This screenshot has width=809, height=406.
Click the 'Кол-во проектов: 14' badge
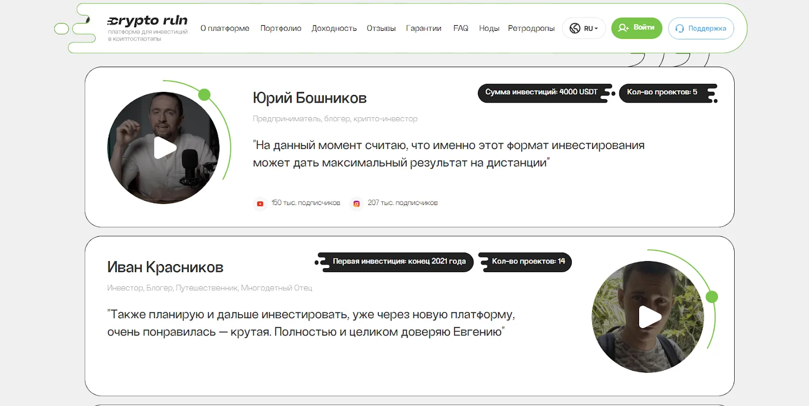pos(525,262)
